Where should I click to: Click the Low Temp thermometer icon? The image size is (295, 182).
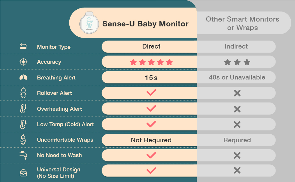tap(23, 124)
